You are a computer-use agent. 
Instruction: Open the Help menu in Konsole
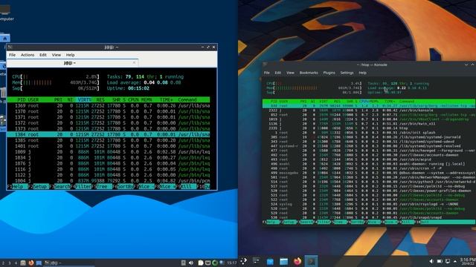[x=362, y=73]
